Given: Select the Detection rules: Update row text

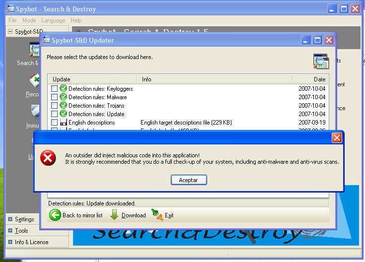Looking at the screenshot, I should (96, 114).
